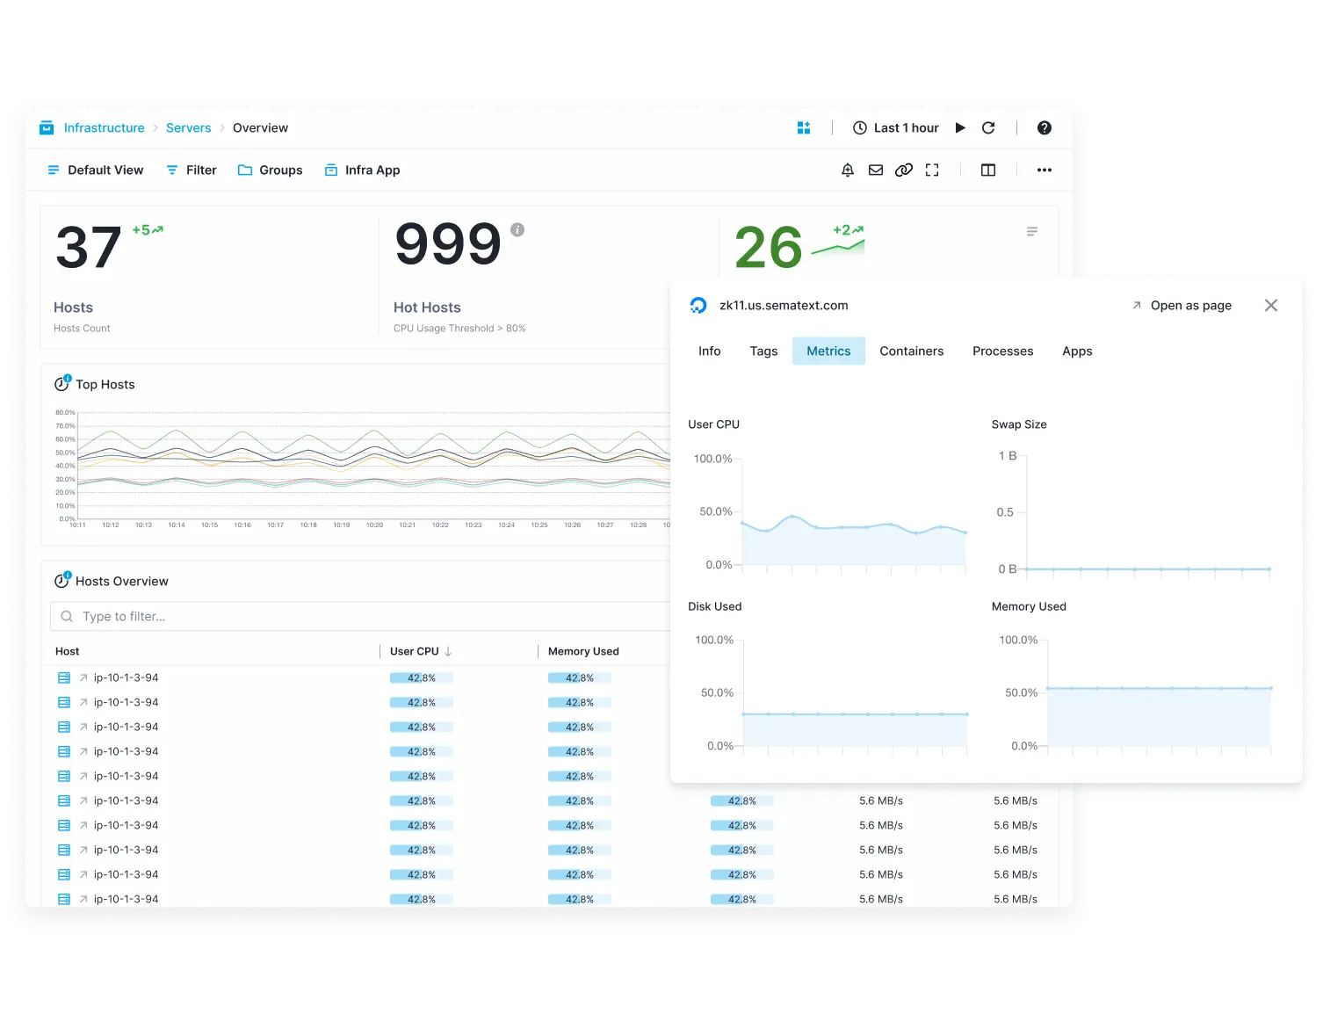The width and height of the screenshot is (1323, 1014).
Task: Copy link using the chain icon
Action: coord(903,170)
